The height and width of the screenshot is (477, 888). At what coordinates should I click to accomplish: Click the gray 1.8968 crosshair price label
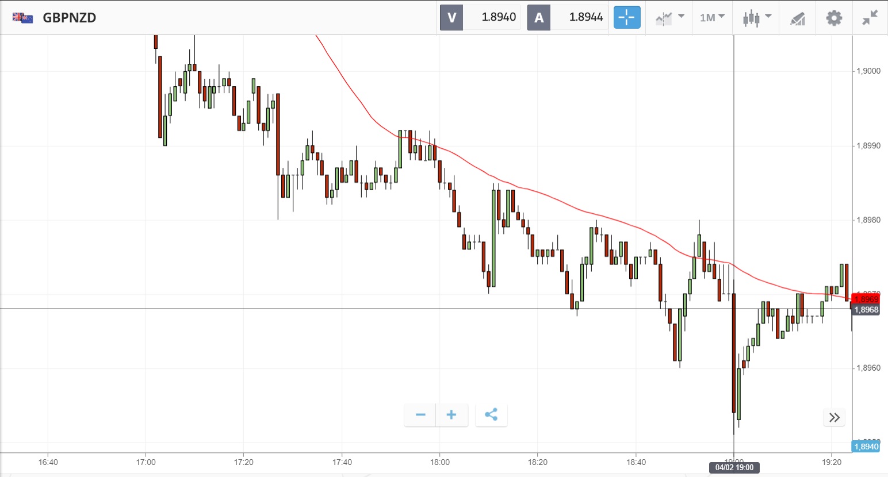point(866,310)
